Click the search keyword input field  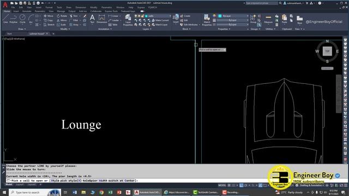pos(262,3)
